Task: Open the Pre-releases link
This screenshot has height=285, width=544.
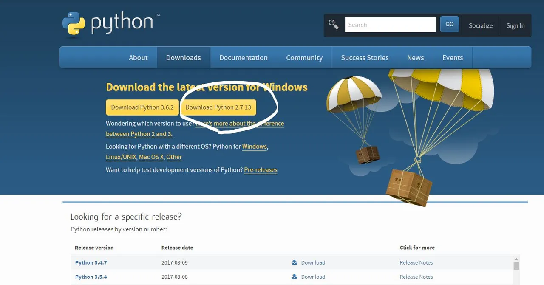Action: pos(261,170)
